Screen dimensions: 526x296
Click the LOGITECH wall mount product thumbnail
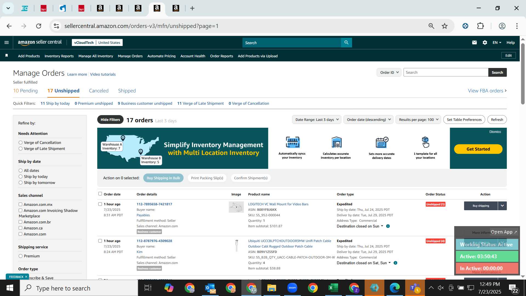[236, 207]
